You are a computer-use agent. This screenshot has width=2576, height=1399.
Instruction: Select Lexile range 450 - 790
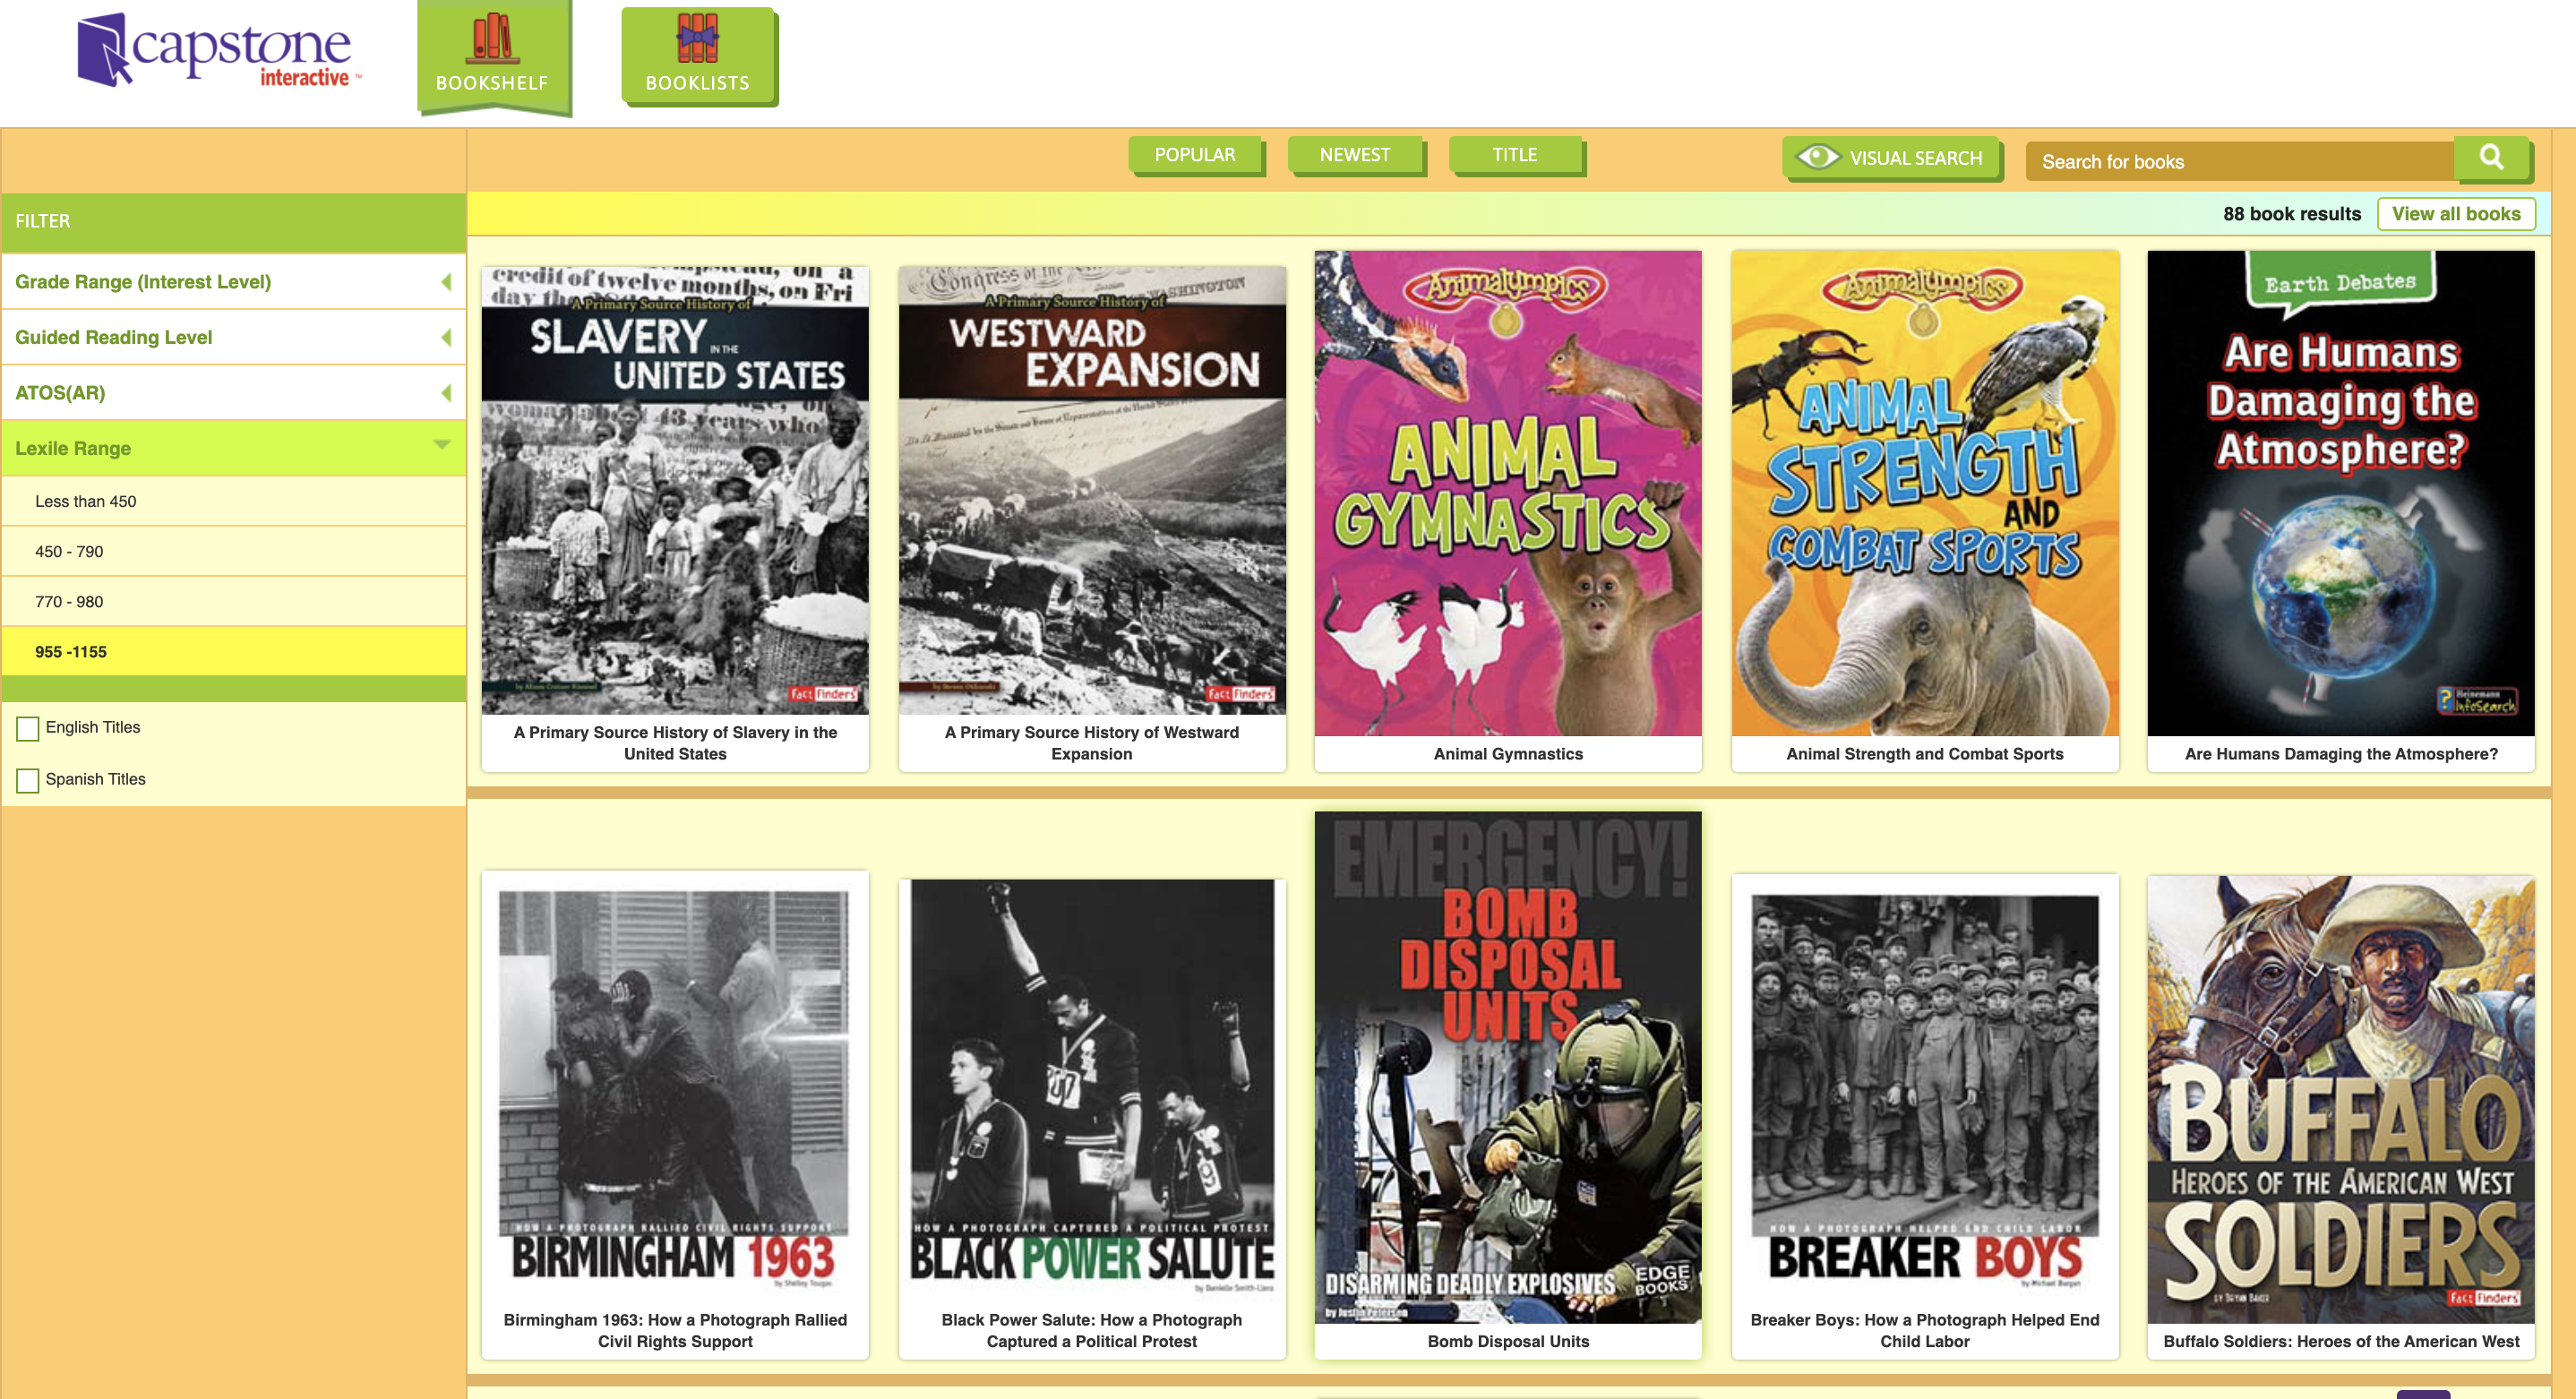(x=233, y=551)
